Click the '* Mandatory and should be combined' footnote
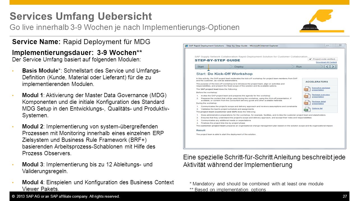Viewport: 359px width, 201px height. pos(256,184)
